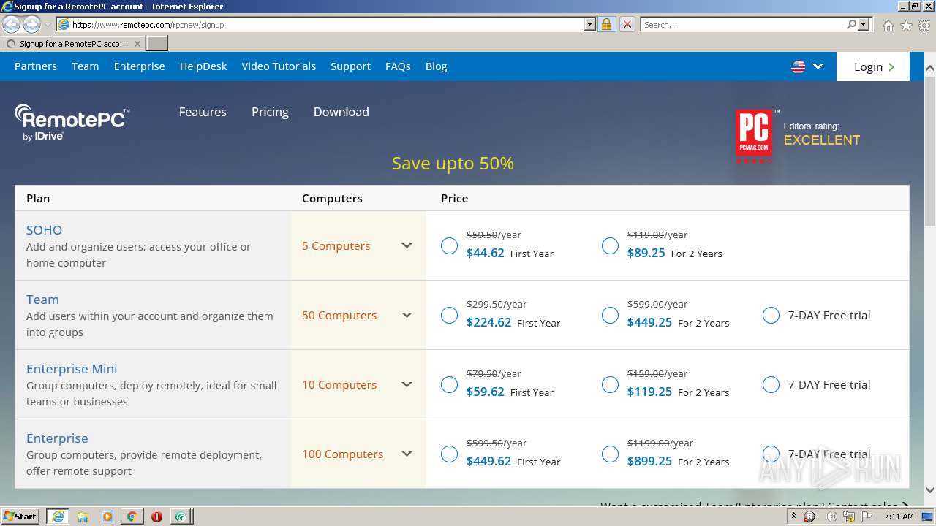Open the Blog link
The height and width of the screenshot is (526, 936).
[x=436, y=66]
